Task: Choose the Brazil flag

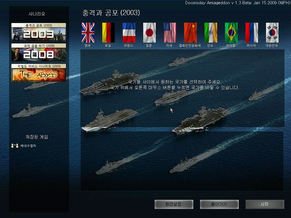Action: (x=231, y=33)
